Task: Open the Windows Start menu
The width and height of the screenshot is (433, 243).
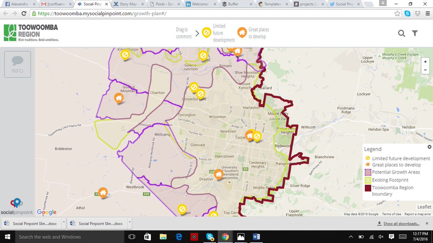Action: tap(7, 237)
